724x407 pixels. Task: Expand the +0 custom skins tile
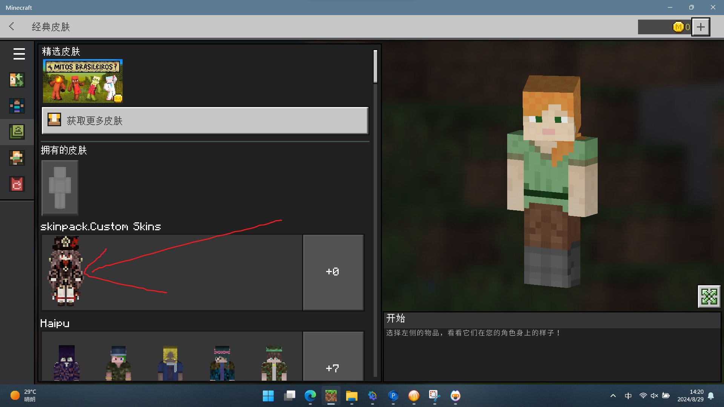coord(333,272)
